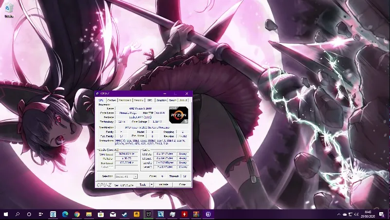Open the Action Center notifications icon

point(382,214)
